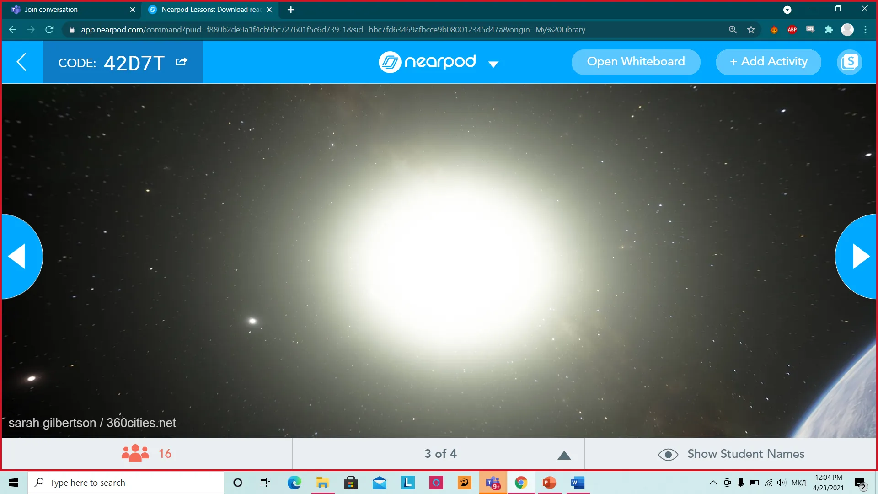Open Microsoft Store from the taskbar
The image size is (878, 494).
(x=351, y=483)
